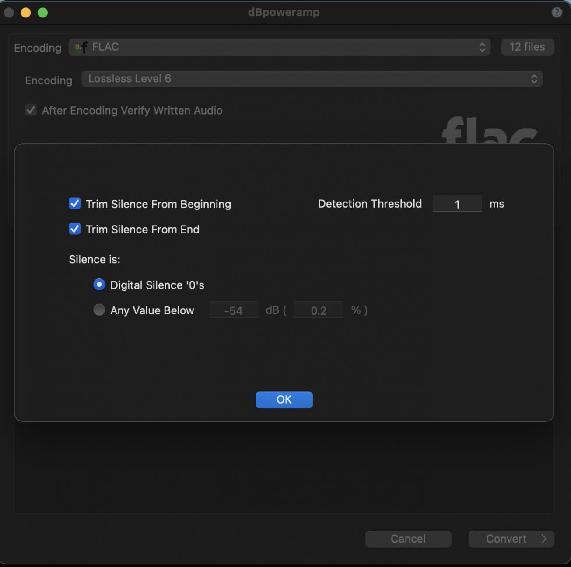Toggle After Encoding Verify Written Audio

point(31,110)
